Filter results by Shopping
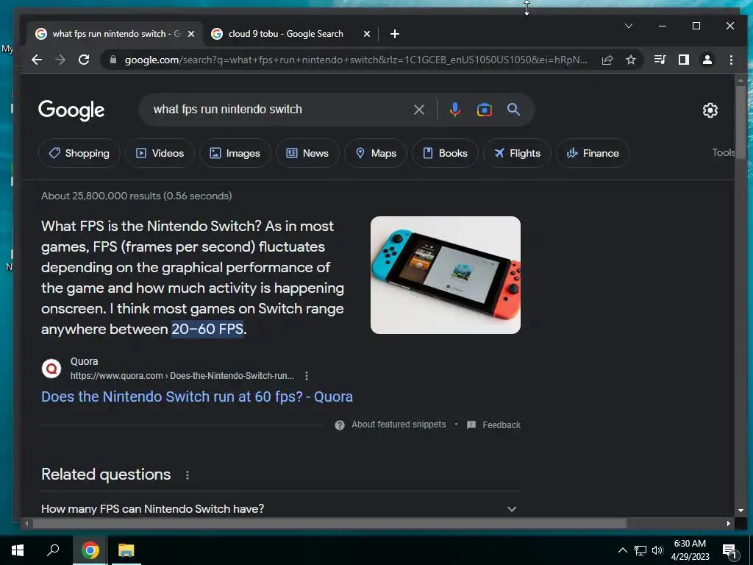The height and width of the screenshot is (565, 753). point(79,153)
